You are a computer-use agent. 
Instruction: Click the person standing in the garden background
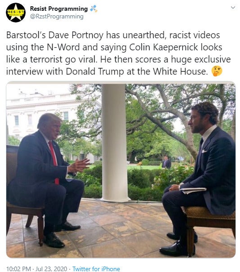[x=166, y=162]
